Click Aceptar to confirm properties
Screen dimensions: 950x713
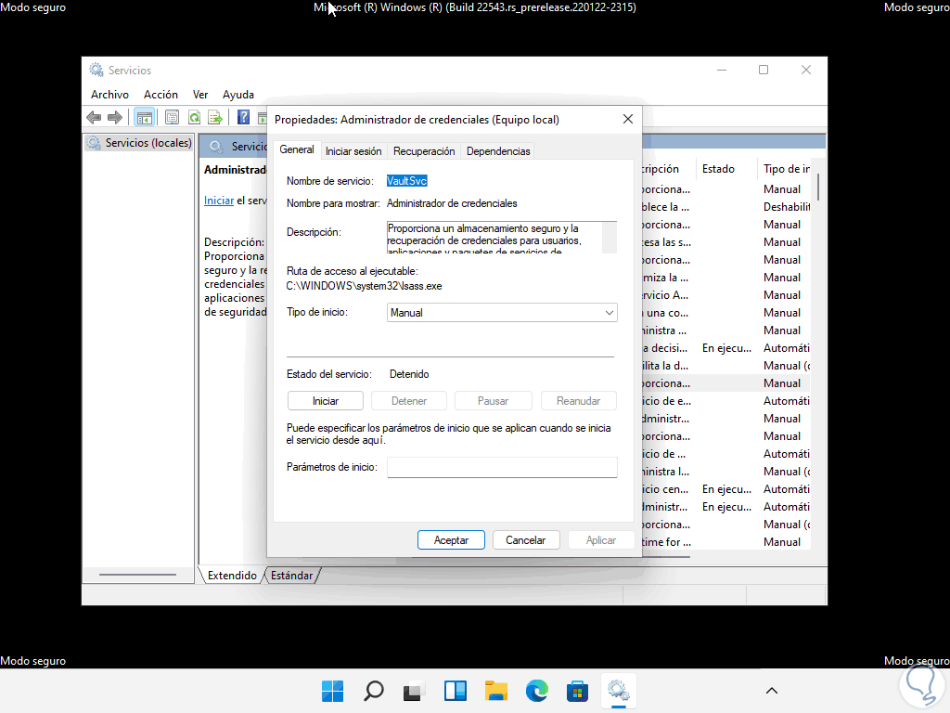(451, 540)
